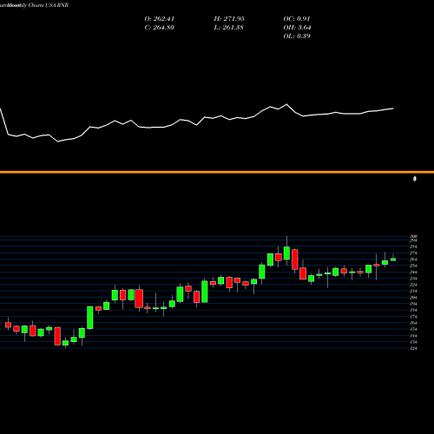Select the 'H: 271.95' high value

[229, 19]
